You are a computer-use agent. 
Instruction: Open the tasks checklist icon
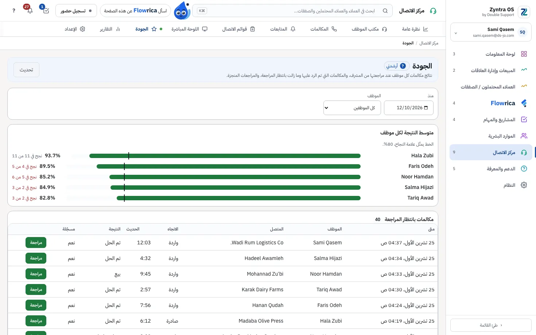pos(46,11)
